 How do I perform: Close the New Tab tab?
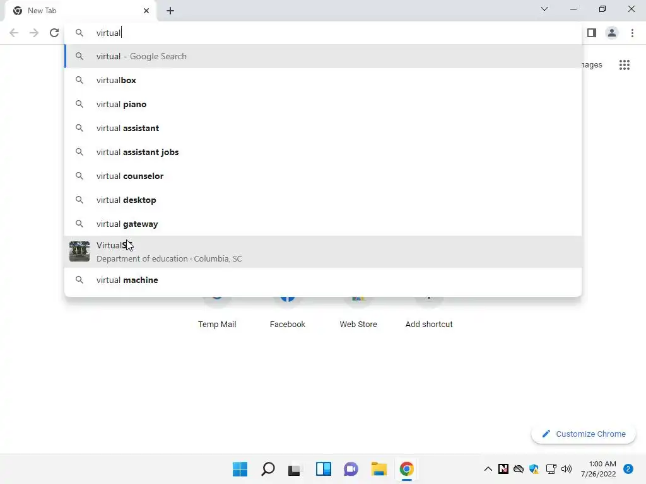point(146,11)
